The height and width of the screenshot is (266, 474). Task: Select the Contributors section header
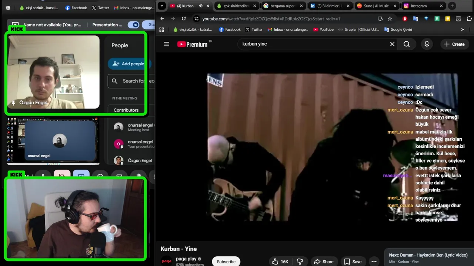pos(126,110)
